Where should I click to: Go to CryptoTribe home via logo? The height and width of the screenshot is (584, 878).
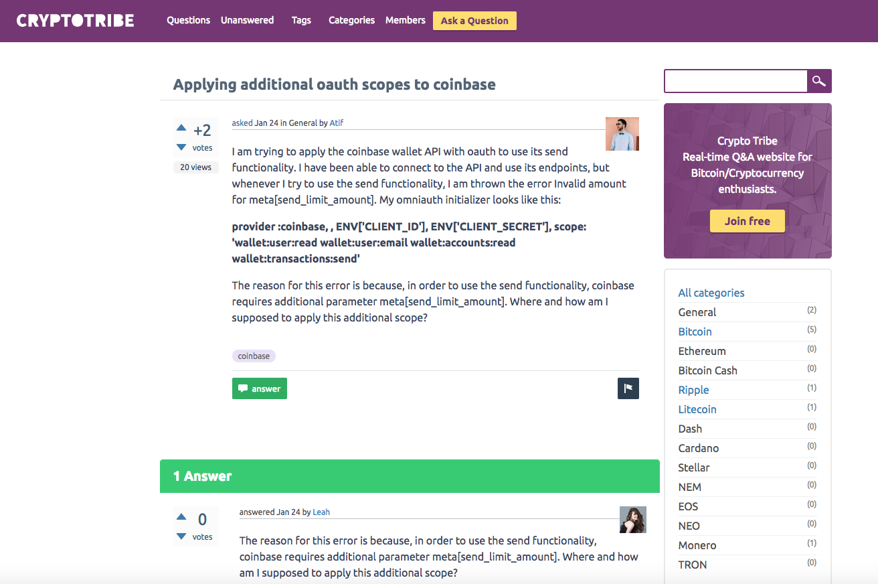coord(75,21)
